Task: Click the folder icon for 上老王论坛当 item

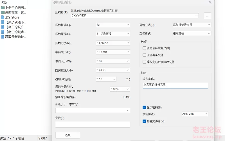Action: pyautogui.click(x=3, y=8)
